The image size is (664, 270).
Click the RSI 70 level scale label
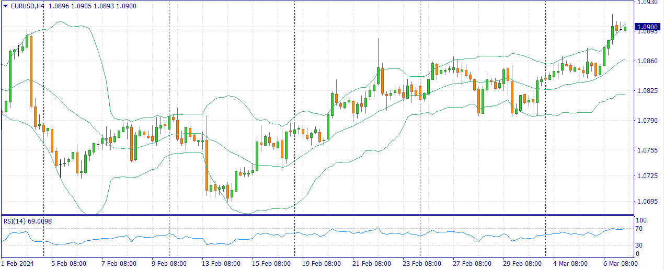(x=639, y=229)
